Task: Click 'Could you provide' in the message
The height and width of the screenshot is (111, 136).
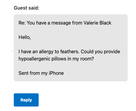Action: tap(100, 52)
